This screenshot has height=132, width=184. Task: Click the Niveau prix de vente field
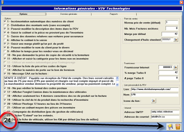[x=172, y=22]
